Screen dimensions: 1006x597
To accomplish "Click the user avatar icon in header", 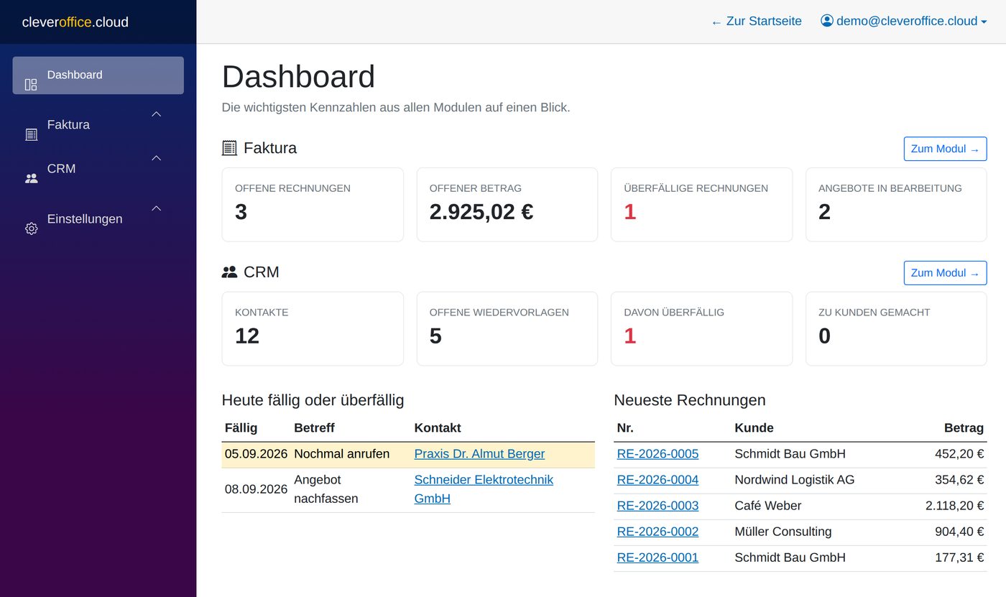I will pyautogui.click(x=827, y=21).
